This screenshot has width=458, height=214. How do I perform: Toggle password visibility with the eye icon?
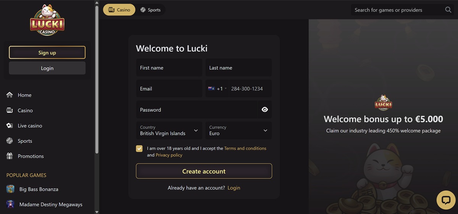click(265, 109)
